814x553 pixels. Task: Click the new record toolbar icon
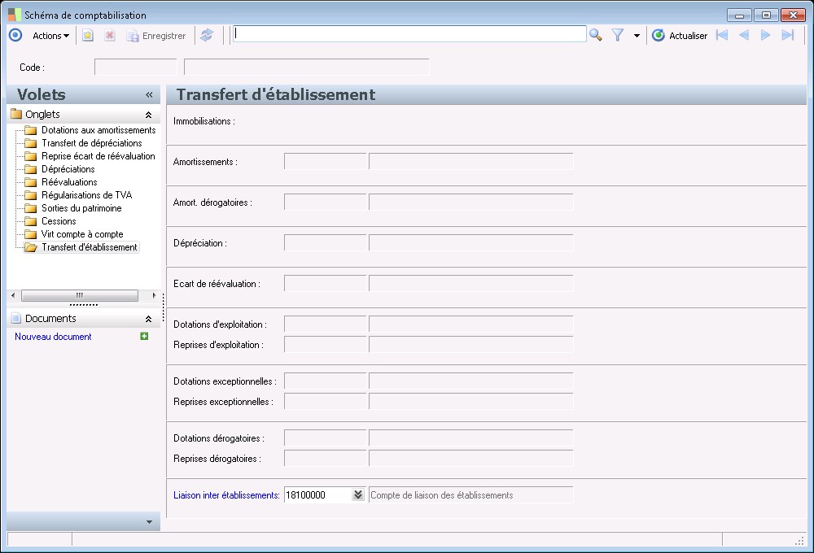(88, 36)
